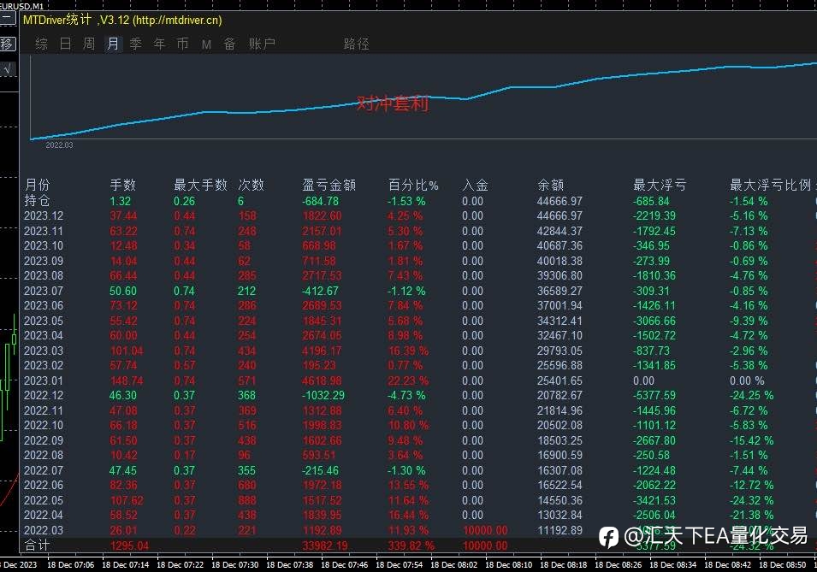Click the 合计 total row label

(37, 545)
